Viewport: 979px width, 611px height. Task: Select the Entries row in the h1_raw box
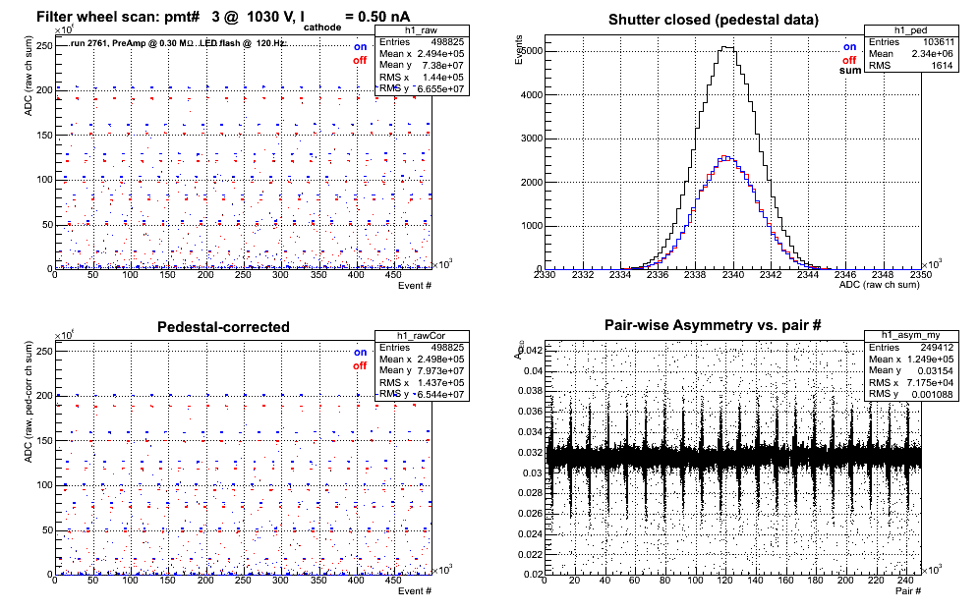(x=422, y=42)
